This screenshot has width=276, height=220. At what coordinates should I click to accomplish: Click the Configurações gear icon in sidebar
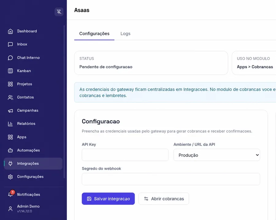[x=10, y=177]
